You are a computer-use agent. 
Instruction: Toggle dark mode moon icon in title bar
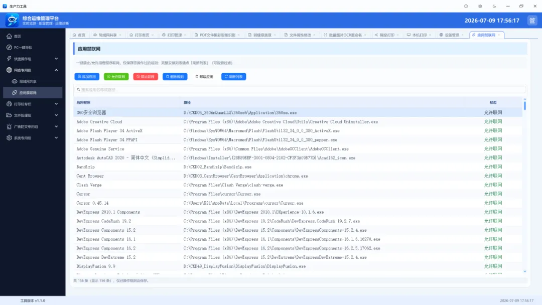coord(494,6)
